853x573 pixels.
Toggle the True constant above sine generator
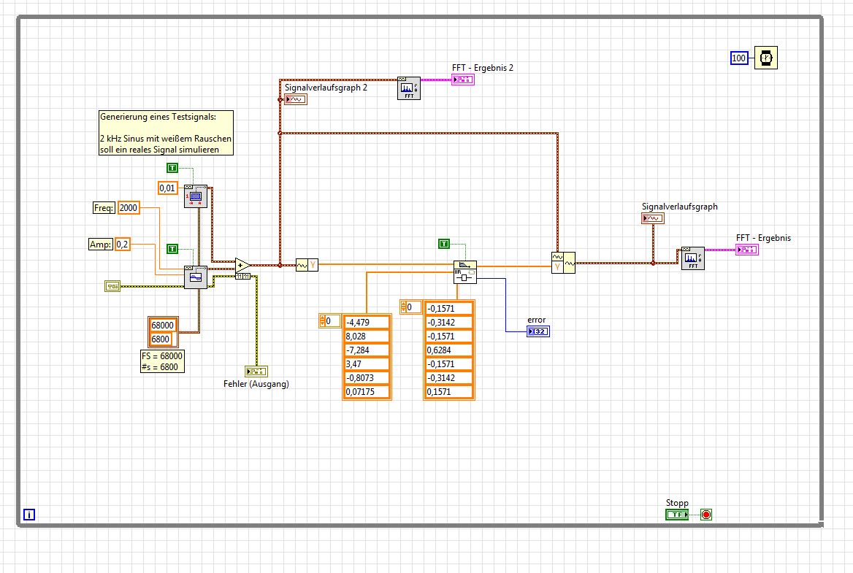(x=172, y=249)
